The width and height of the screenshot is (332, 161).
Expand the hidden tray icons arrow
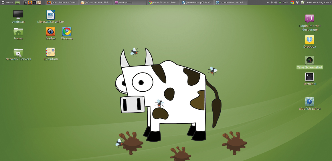[x=268, y=3]
